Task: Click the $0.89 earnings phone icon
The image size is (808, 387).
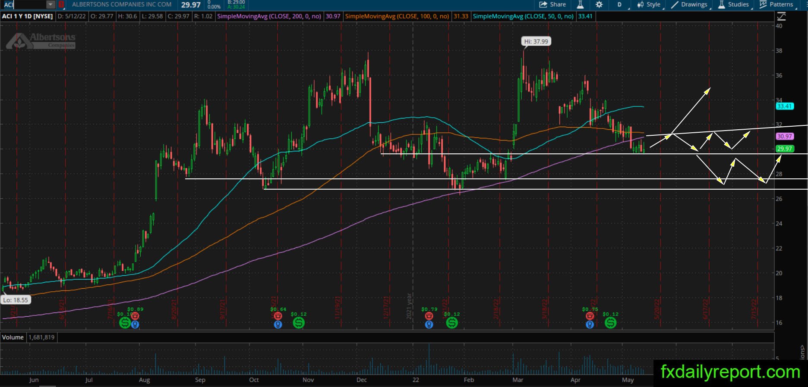Action: point(135,316)
